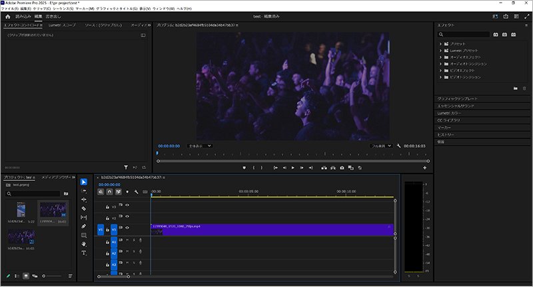Go to Out point in Program monitor
Image resolution: width=533 pixels, height=300 pixels.
310,168
